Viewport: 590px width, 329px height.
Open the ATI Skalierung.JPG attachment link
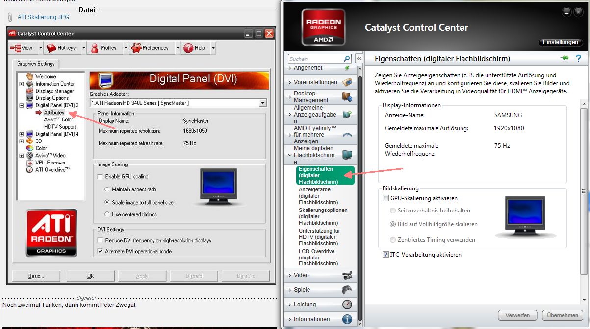tap(43, 17)
